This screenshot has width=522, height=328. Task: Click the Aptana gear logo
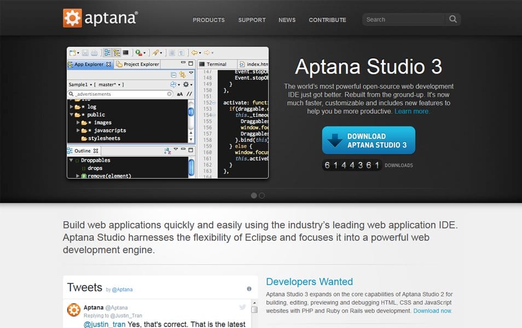pos(72,18)
